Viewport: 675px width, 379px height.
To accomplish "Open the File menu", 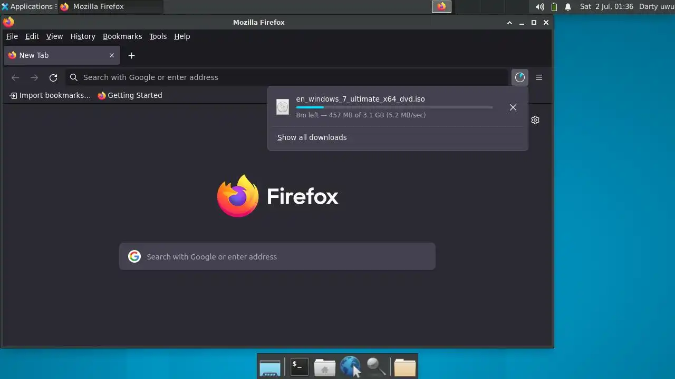I will tap(12, 36).
